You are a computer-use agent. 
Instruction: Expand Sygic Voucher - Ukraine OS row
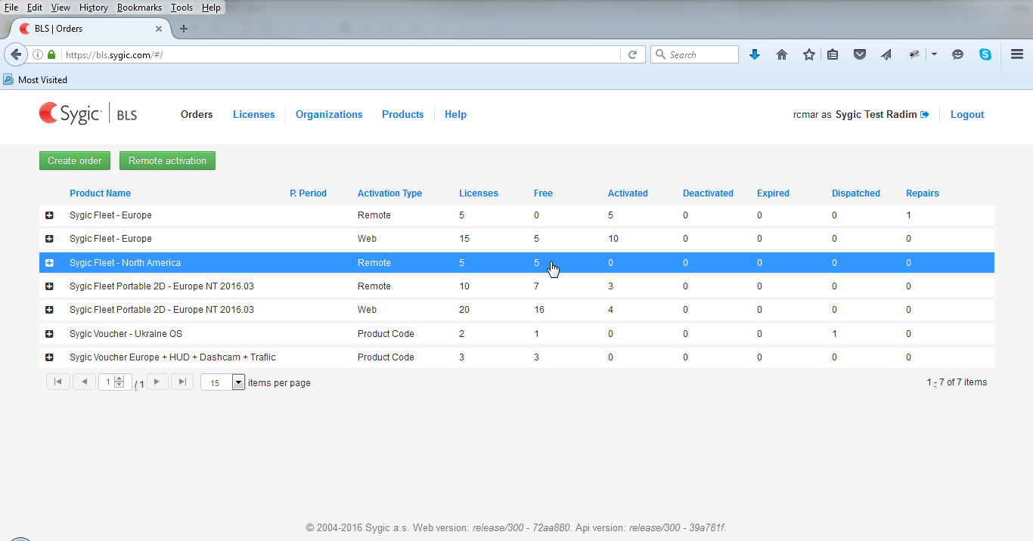point(49,334)
